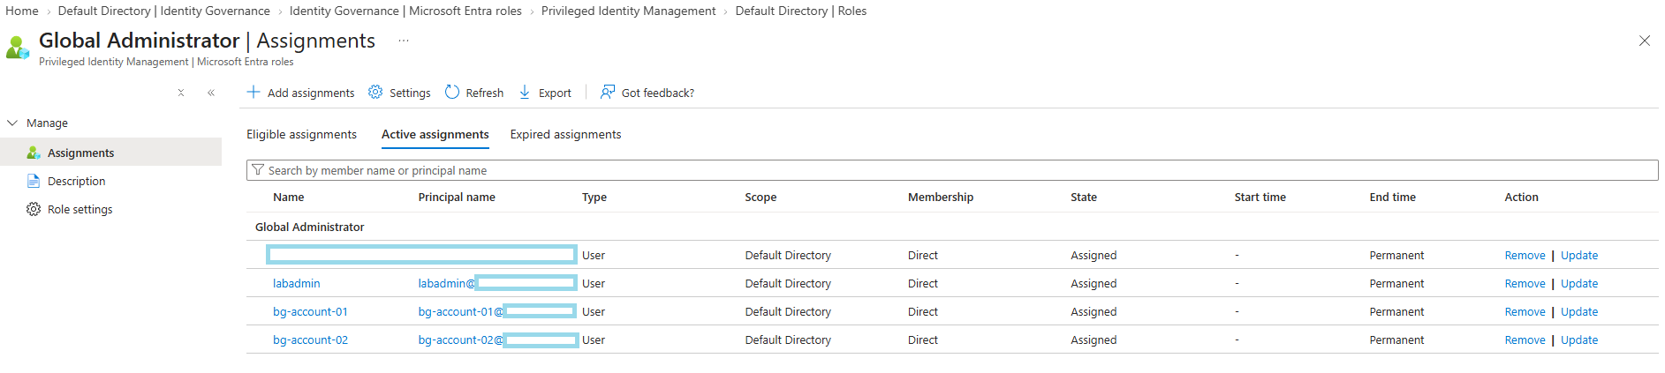Viewport: 1665px width, 373px height.
Task: Click the Membership column header
Action: pyautogui.click(x=940, y=197)
